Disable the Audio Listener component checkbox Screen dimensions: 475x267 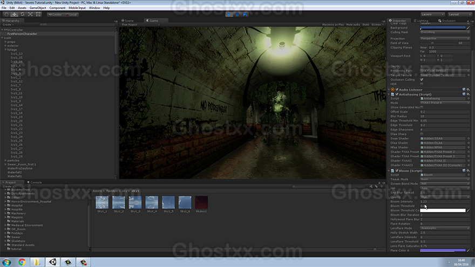coord(397,90)
